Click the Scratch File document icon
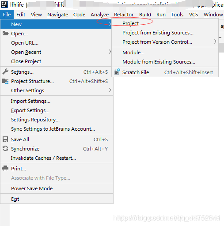Image resolution: width=224 pixels, height=226 pixels. (x=117, y=72)
